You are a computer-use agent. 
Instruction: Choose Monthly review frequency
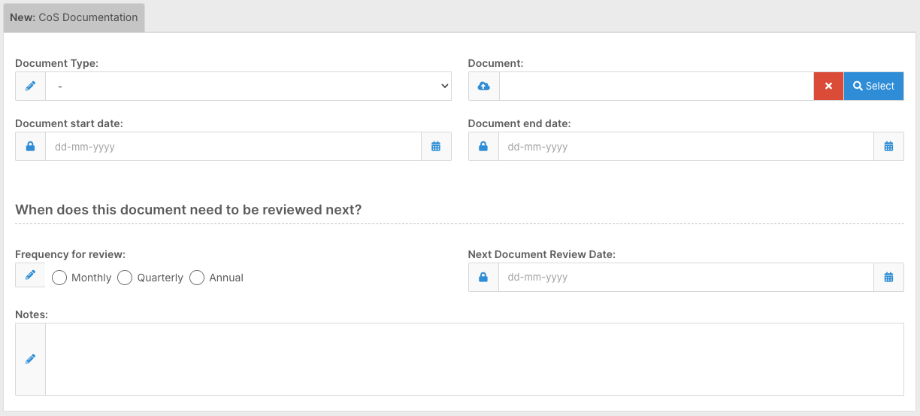pos(59,278)
